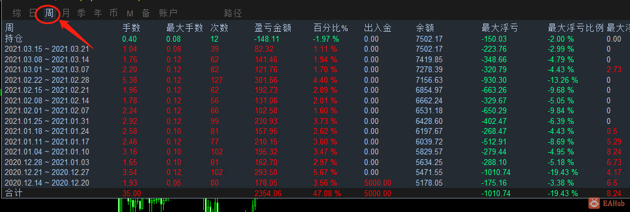
Task: Click the total percentage 47.08 %
Action: [327, 194]
